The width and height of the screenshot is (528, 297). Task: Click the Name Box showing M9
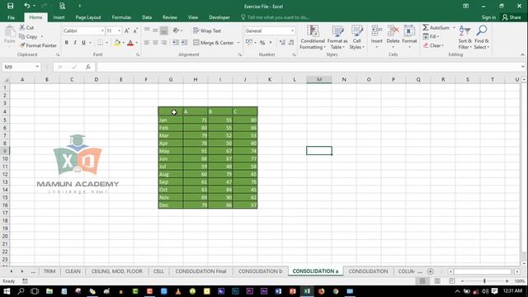click(21, 67)
